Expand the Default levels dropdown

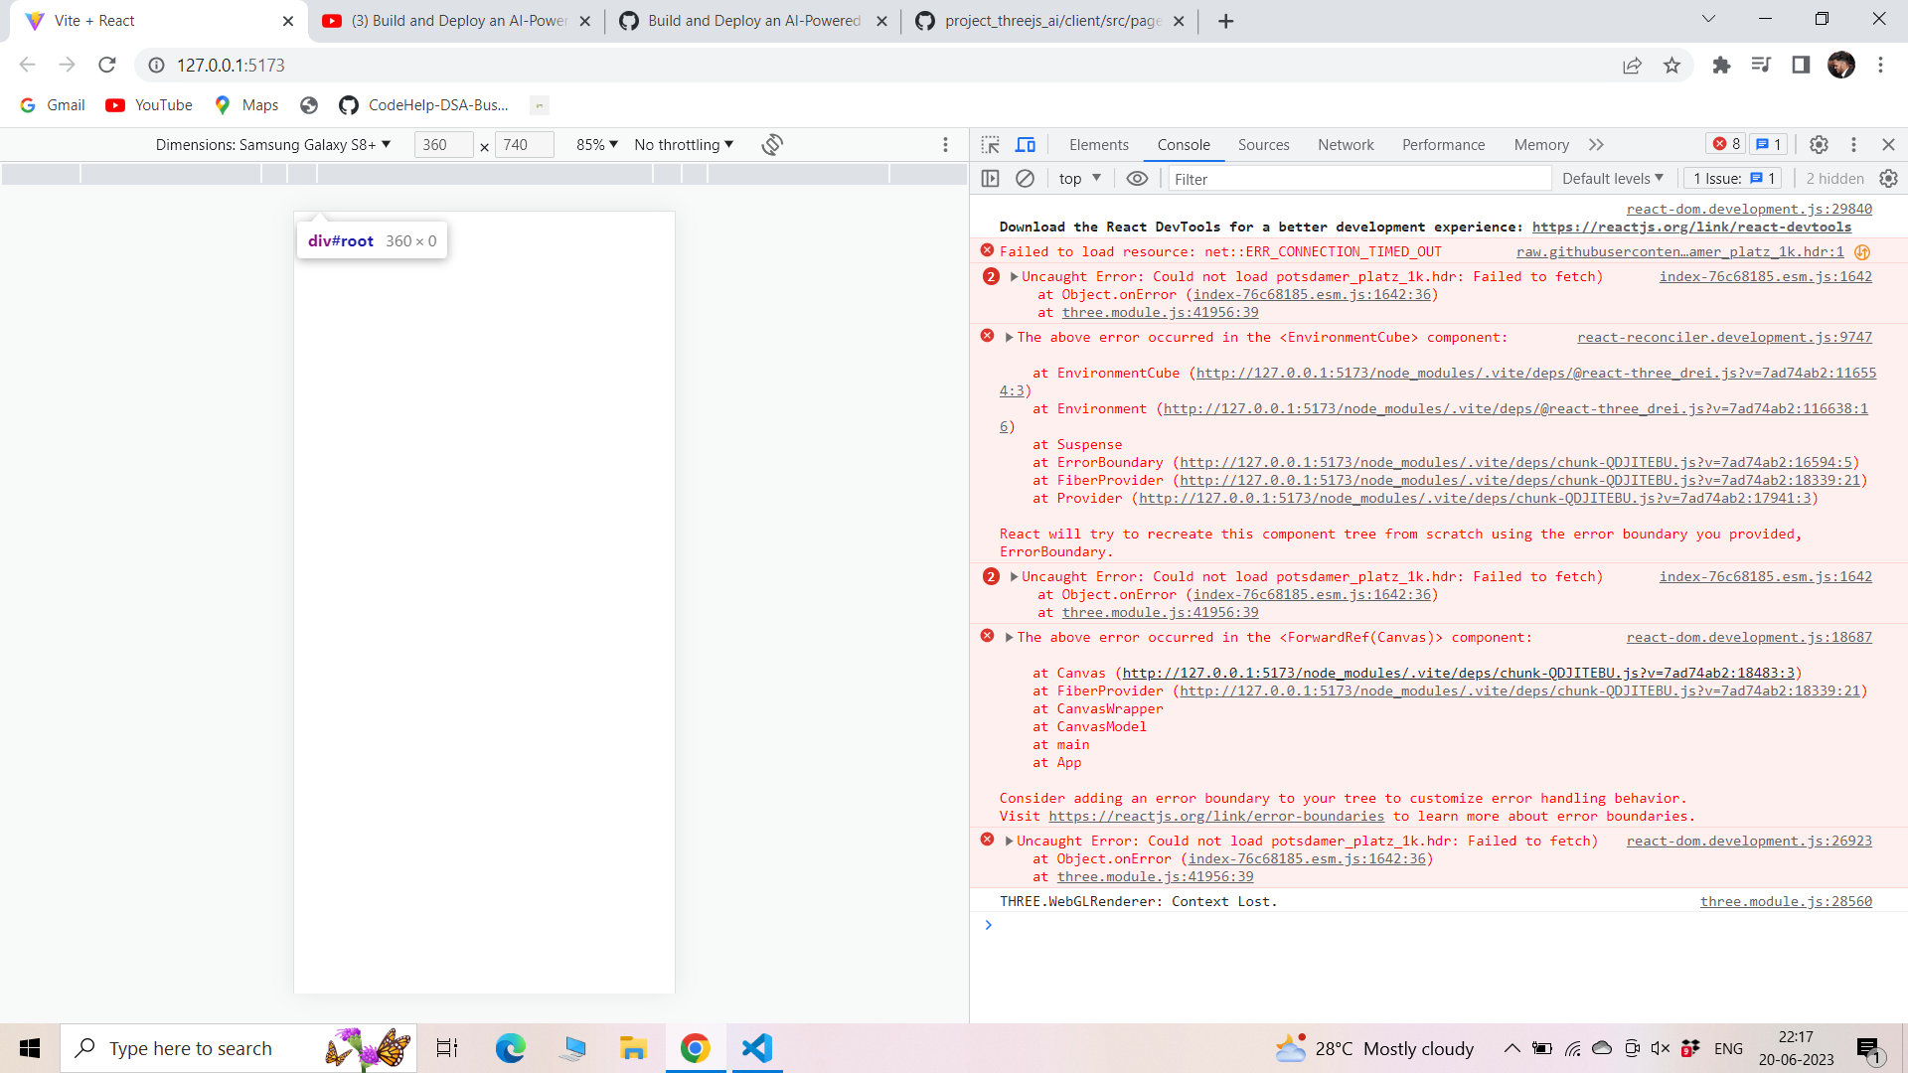tap(1612, 179)
